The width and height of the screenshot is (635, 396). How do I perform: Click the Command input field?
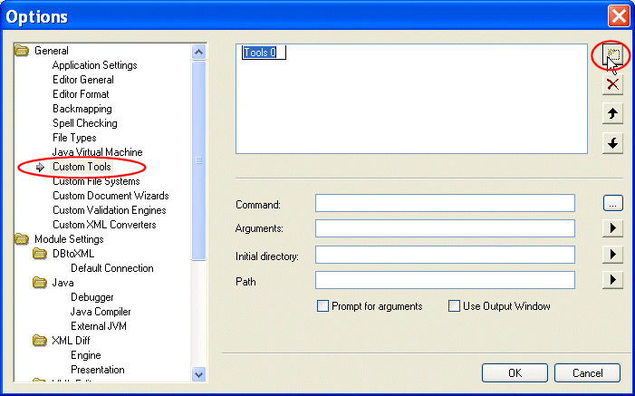445,203
